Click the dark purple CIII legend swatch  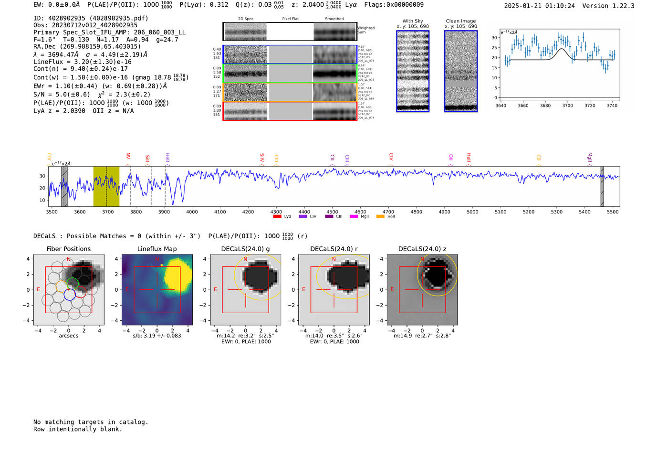329,217
